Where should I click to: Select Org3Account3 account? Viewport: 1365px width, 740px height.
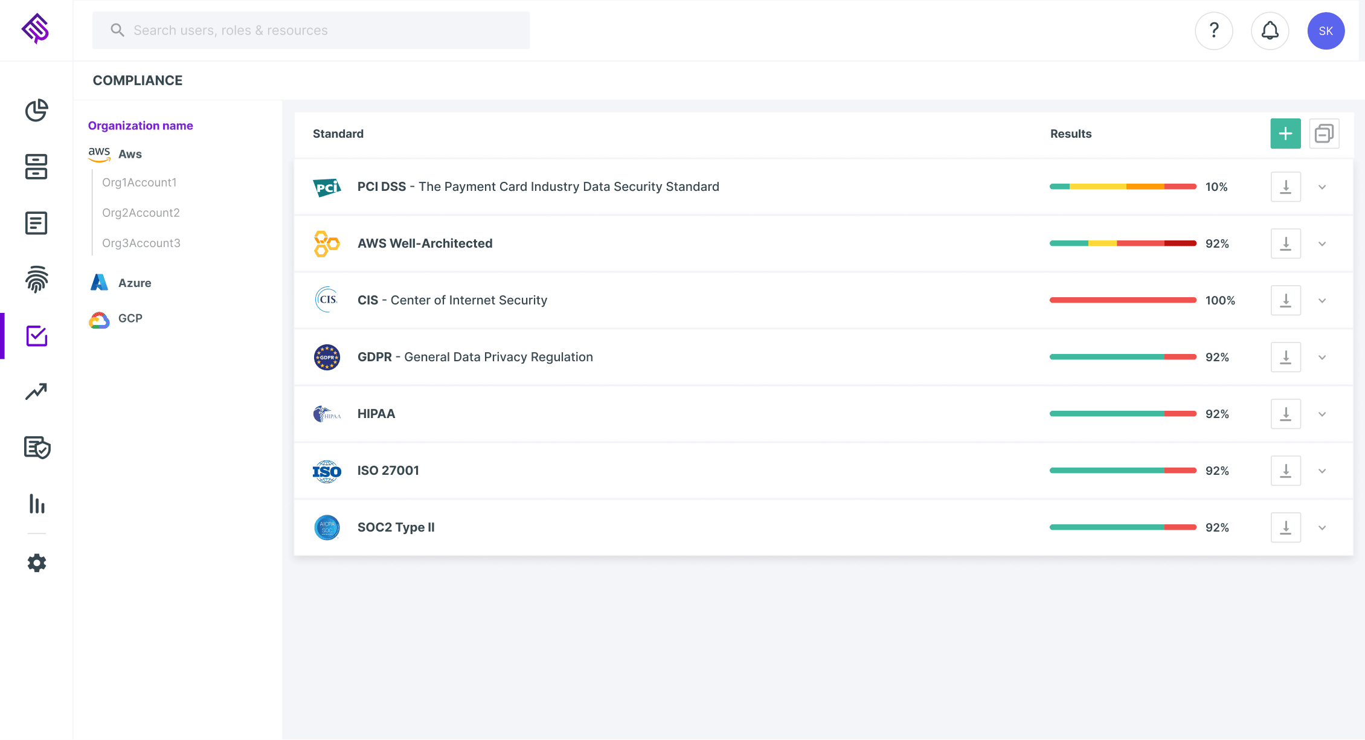141,243
